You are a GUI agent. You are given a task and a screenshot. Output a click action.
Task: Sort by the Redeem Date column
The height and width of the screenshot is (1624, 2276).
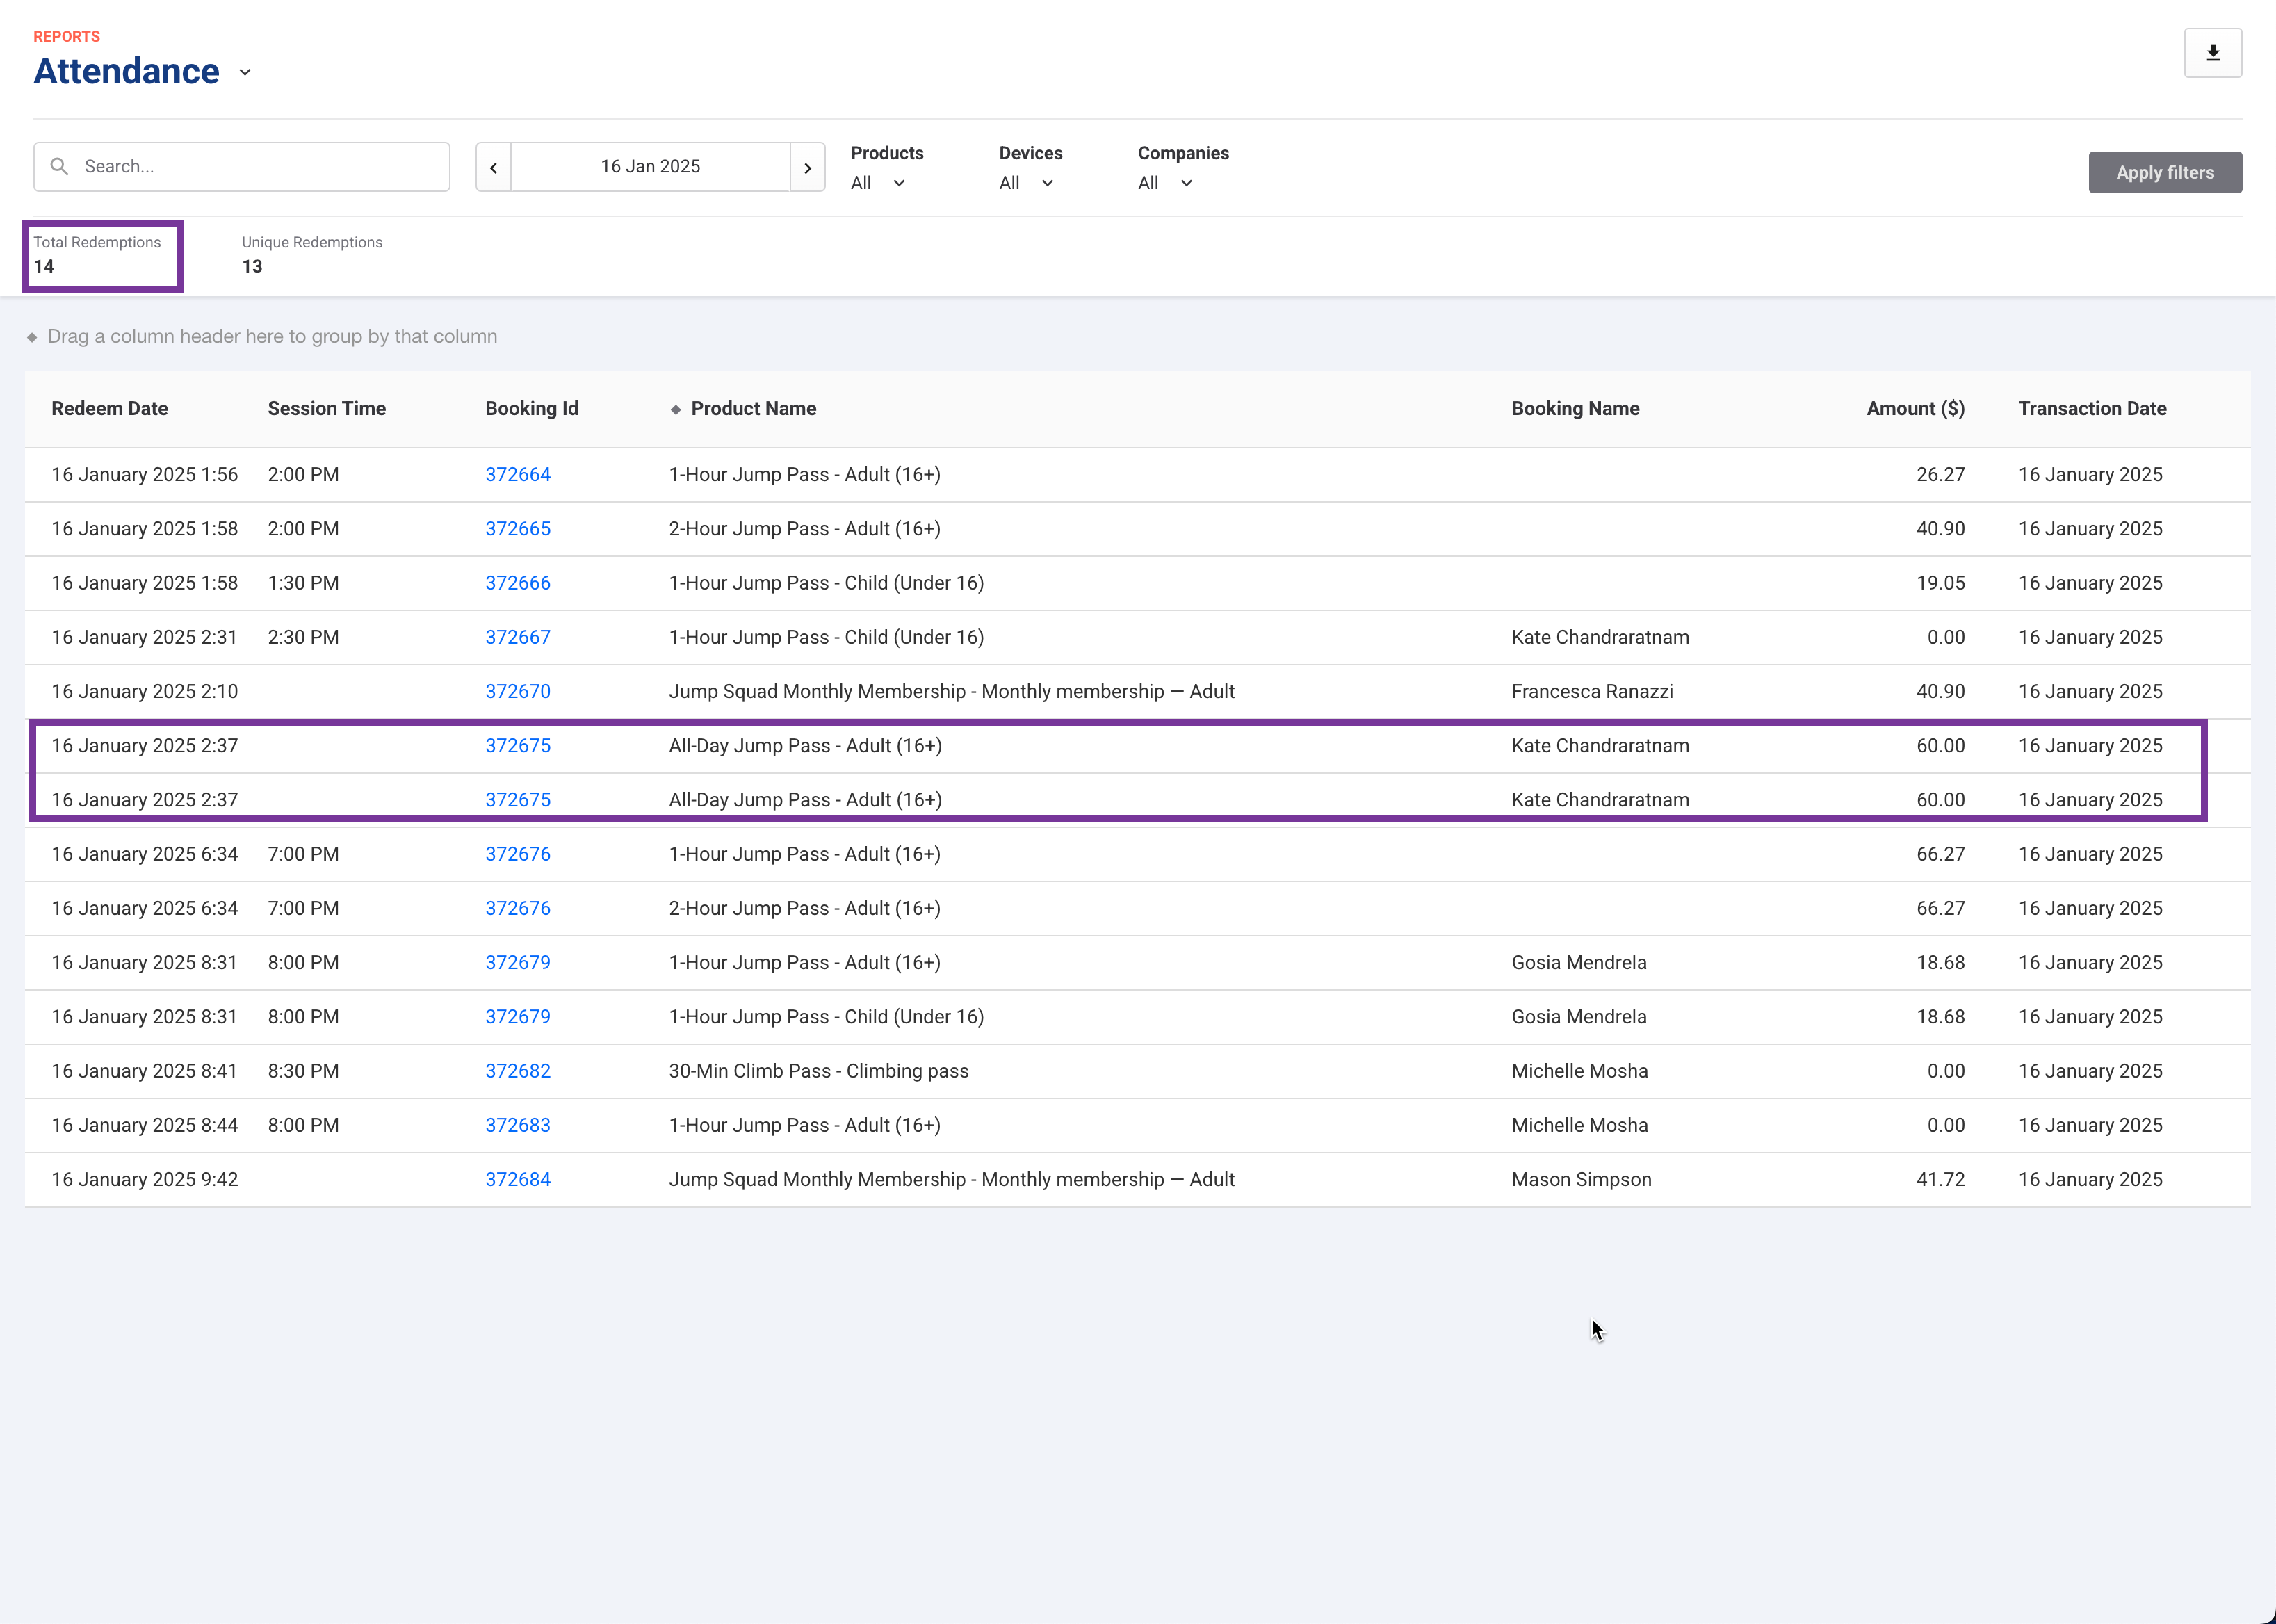[110, 408]
